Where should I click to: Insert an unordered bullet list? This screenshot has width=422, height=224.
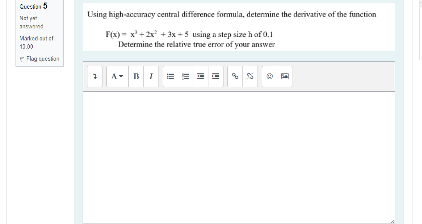[x=171, y=77]
